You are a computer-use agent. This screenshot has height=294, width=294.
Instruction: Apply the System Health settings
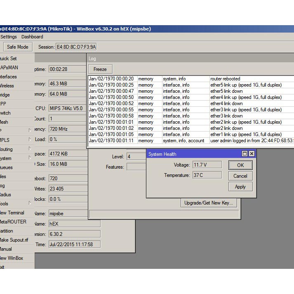[x=240, y=186]
